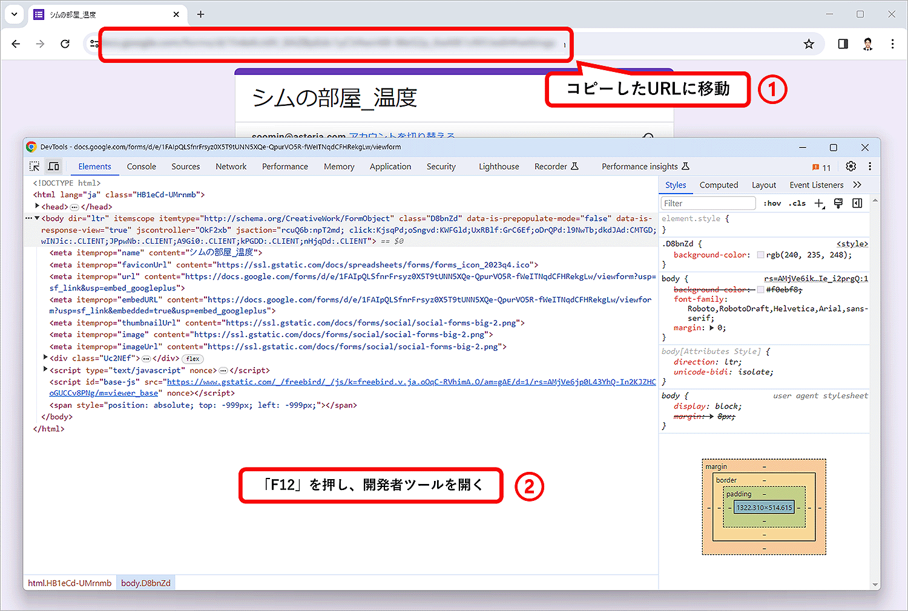The height and width of the screenshot is (611, 908).
Task: Toggle the DevTools device toolbar icon
Action: [x=54, y=166]
